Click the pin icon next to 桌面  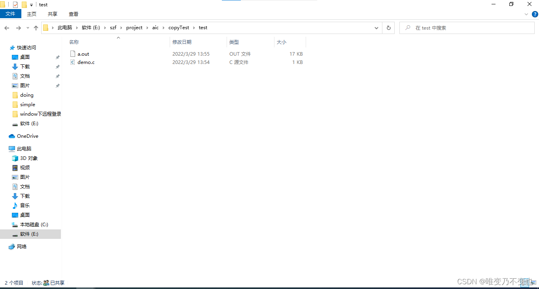tap(57, 57)
